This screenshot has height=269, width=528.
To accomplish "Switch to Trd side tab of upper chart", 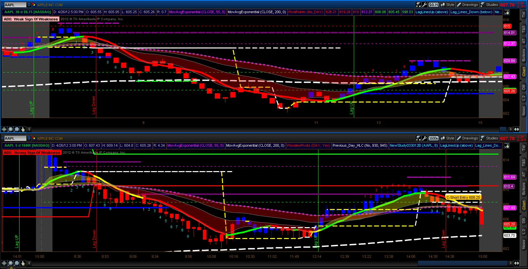I will pos(523,14).
